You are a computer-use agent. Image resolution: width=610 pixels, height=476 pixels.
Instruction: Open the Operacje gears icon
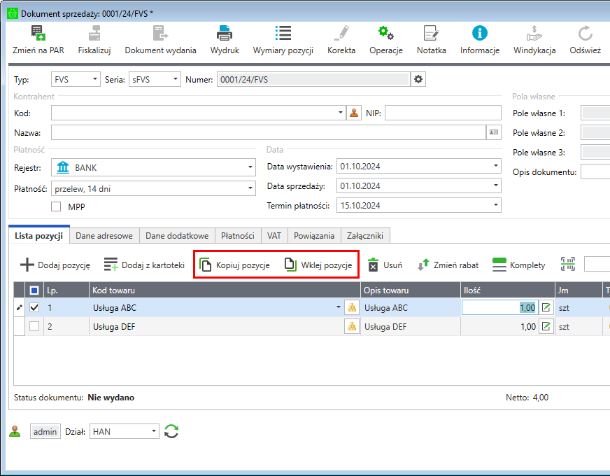click(x=386, y=33)
